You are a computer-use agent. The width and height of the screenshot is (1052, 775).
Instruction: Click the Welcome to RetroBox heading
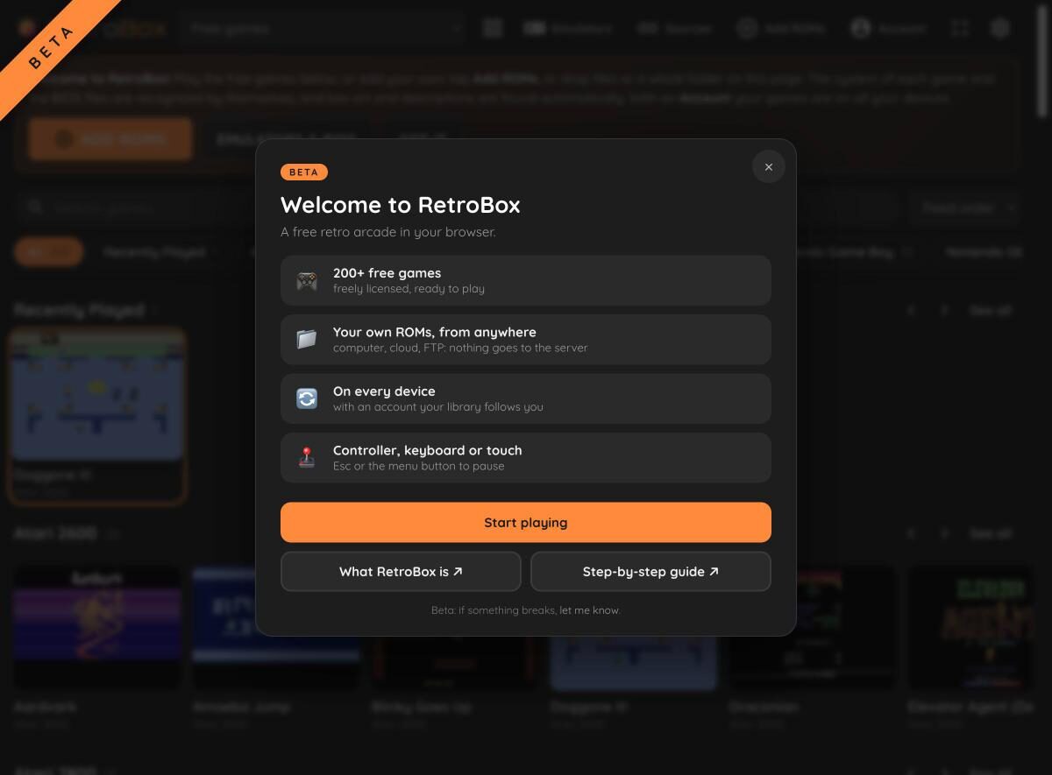401,205
